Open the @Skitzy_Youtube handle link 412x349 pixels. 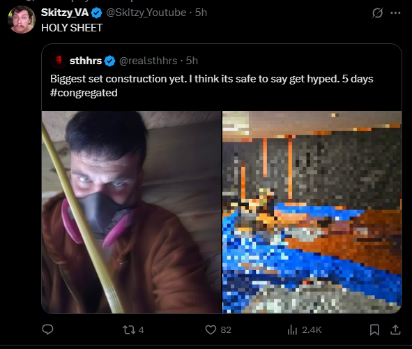(146, 13)
